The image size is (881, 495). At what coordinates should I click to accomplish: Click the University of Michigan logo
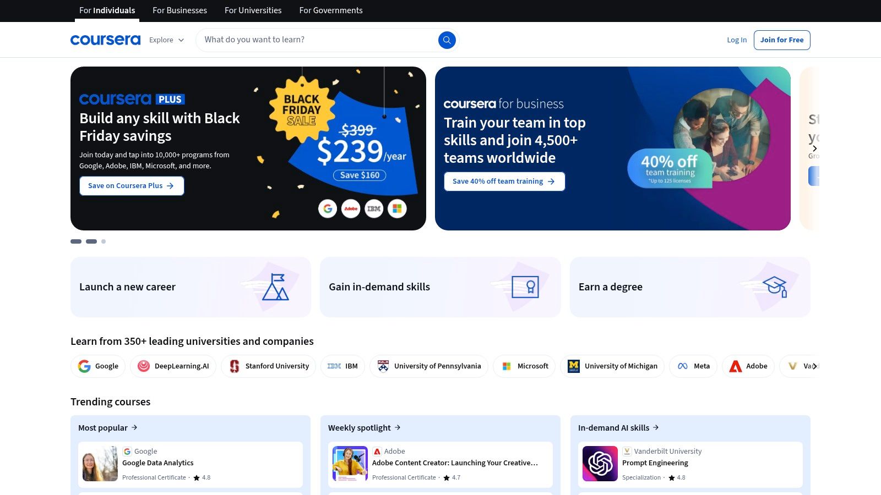573,366
